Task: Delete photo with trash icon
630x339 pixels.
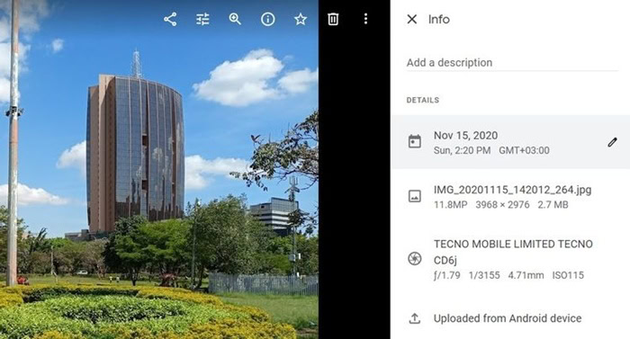Action: tap(333, 19)
